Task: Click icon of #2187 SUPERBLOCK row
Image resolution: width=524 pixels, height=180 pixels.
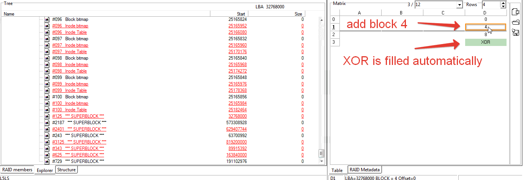Action: pos(47,123)
